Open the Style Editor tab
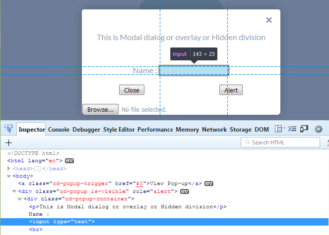The height and width of the screenshot is (235, 329). pos(119,130)
